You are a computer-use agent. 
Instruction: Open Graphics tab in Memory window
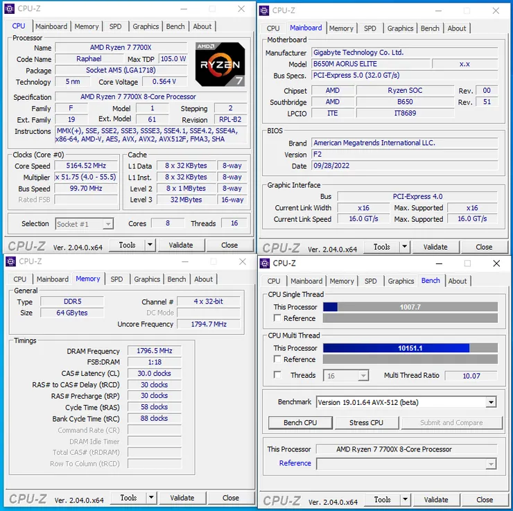[147, 279]
